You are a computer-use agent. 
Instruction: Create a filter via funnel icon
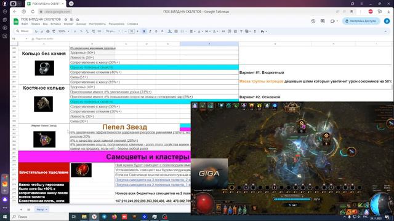pyautogui.click(x=241, y=31)
